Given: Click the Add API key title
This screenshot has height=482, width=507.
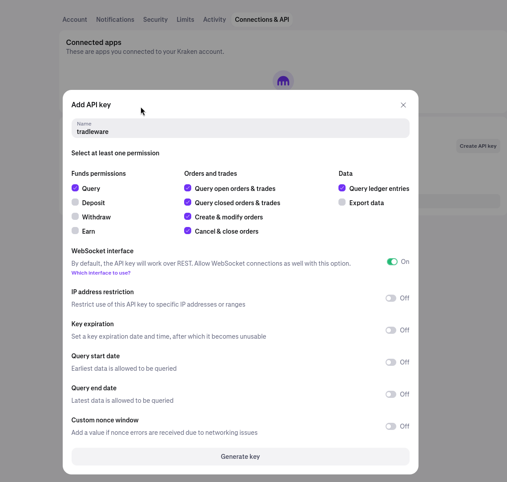Looking at the screenshot, I should 91,105.
